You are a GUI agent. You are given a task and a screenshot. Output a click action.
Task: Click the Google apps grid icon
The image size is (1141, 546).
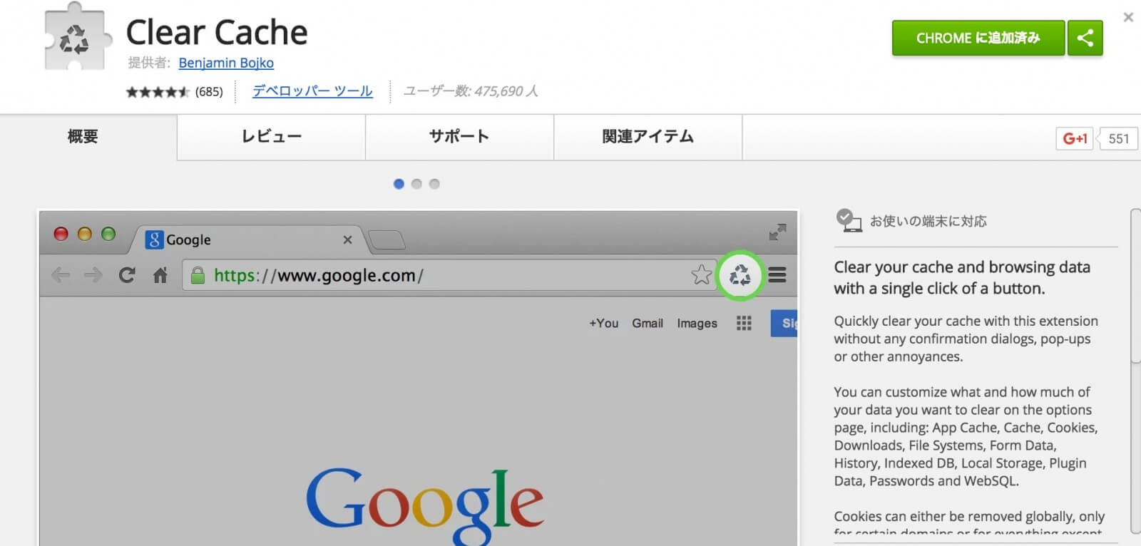tap(744, 324)
